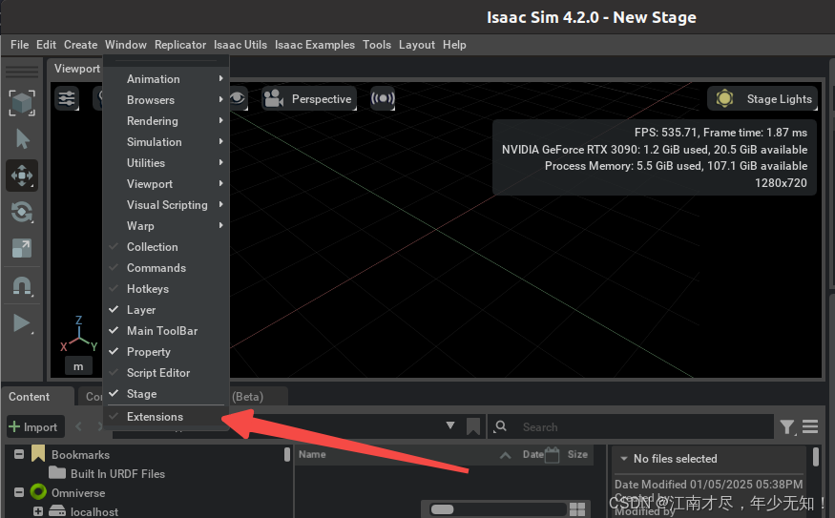
Task: Uncheck the Layer window
Action: pos(166,310)
